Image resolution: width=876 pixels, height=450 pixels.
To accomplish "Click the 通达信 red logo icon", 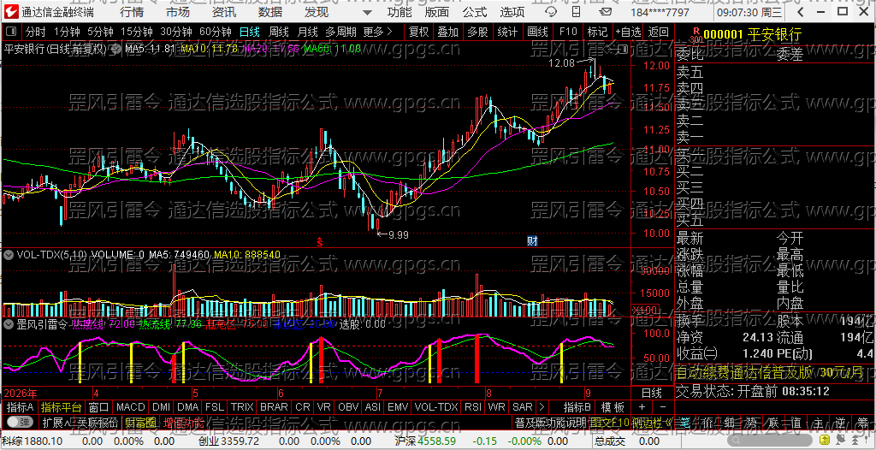I will (x=11, y=11).
